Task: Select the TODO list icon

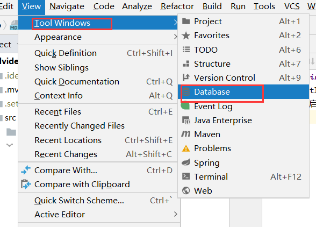Action: pos(186,49)
